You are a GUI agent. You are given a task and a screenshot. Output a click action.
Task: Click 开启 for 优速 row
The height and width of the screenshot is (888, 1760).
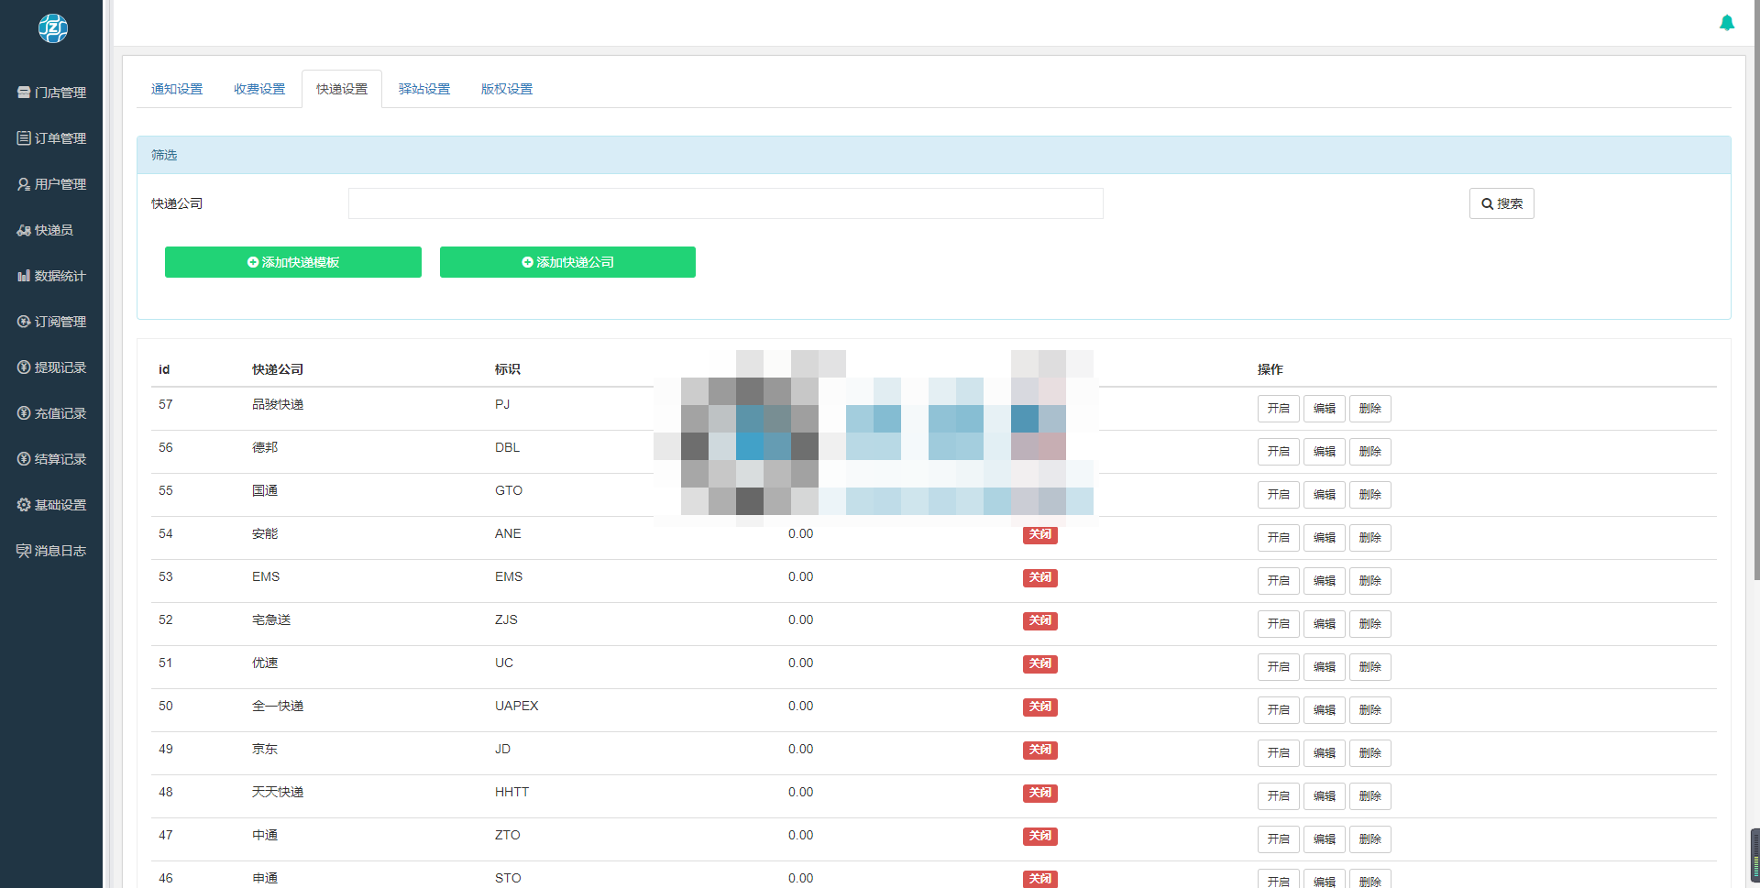(x=1278, y=667)
